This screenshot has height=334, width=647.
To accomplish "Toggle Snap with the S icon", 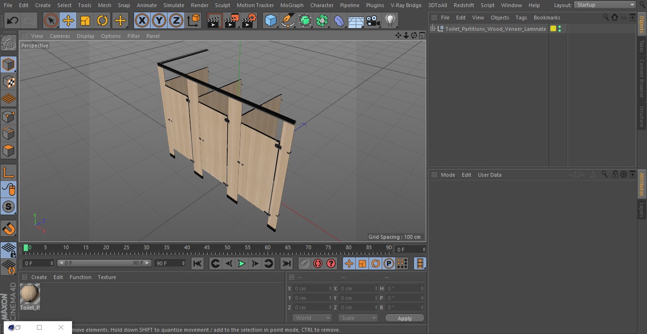I will pos(9,207).
